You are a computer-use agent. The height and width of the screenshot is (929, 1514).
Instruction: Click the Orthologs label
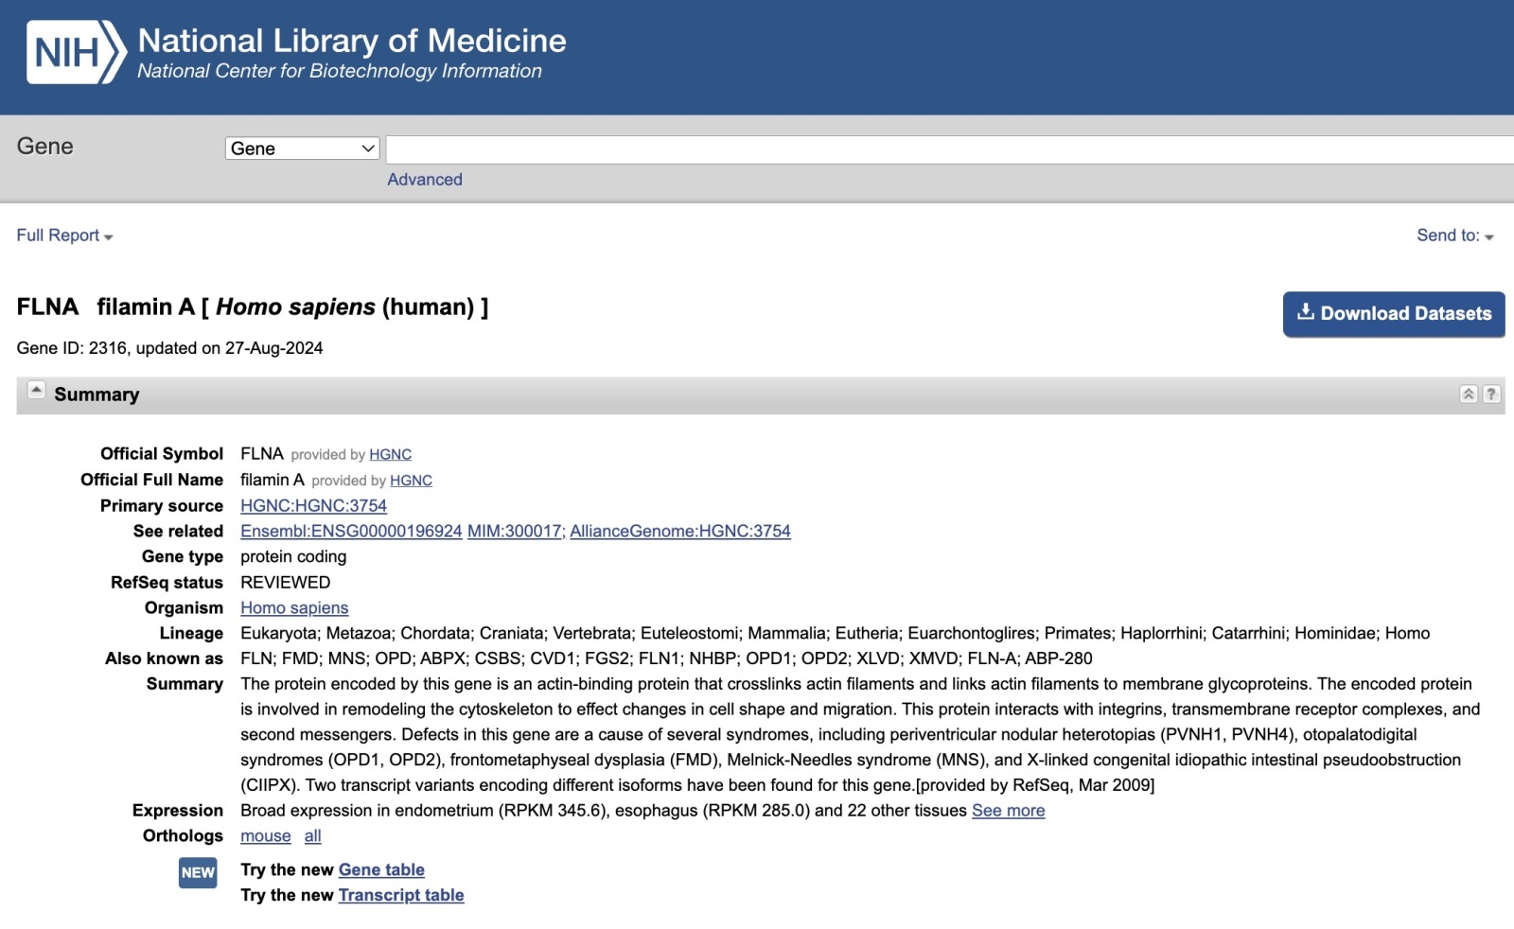click(183, 836)
